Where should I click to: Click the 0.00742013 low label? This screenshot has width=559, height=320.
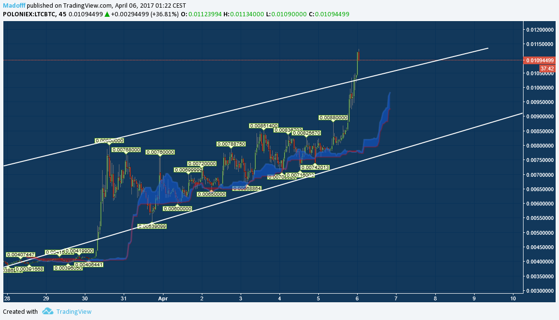click(x=315, y=168)
